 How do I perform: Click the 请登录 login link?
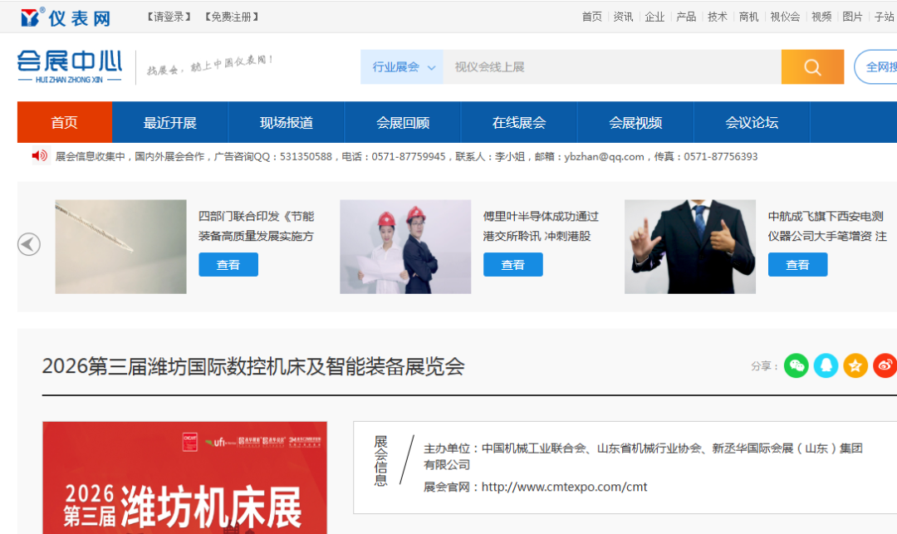point(169,17)
